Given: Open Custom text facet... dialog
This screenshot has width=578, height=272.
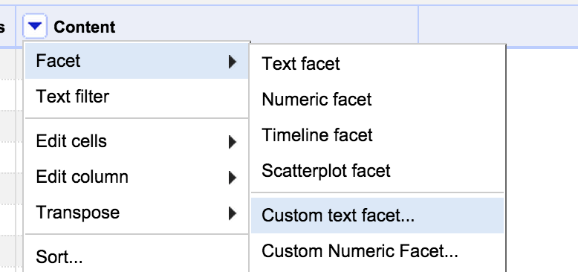Looking at the screenshot, I should [377, 216].
